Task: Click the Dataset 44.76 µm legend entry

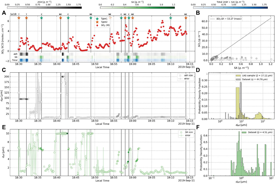Action: coord(252,79)
